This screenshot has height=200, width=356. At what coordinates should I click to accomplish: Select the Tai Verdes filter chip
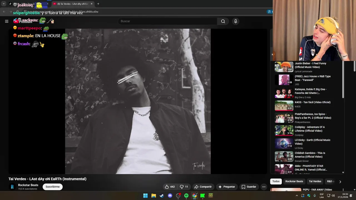click(315, 181)
